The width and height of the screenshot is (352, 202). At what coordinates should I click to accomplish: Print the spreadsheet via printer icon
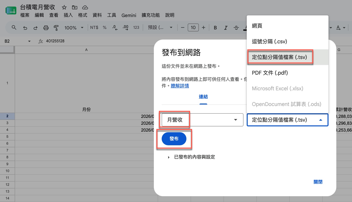tap(46, 28)
